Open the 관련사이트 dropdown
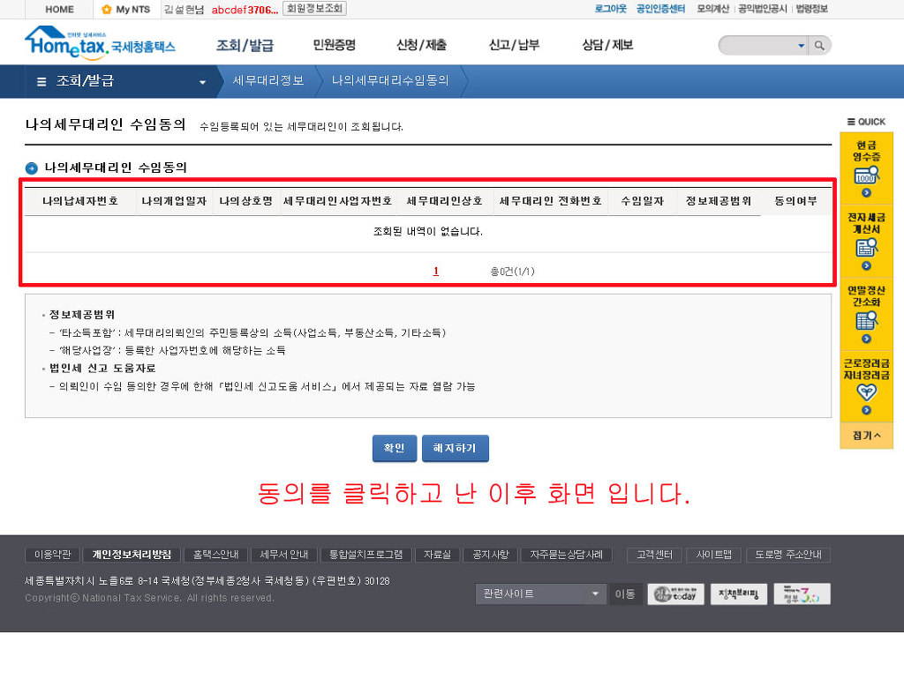Screen dimensions: 904x694 [541, 593]
